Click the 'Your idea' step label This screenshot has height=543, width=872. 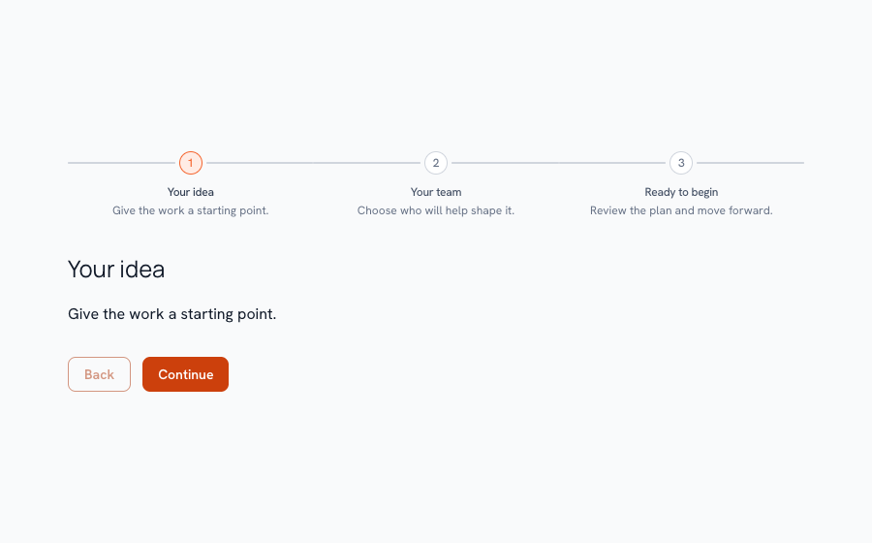191,192
